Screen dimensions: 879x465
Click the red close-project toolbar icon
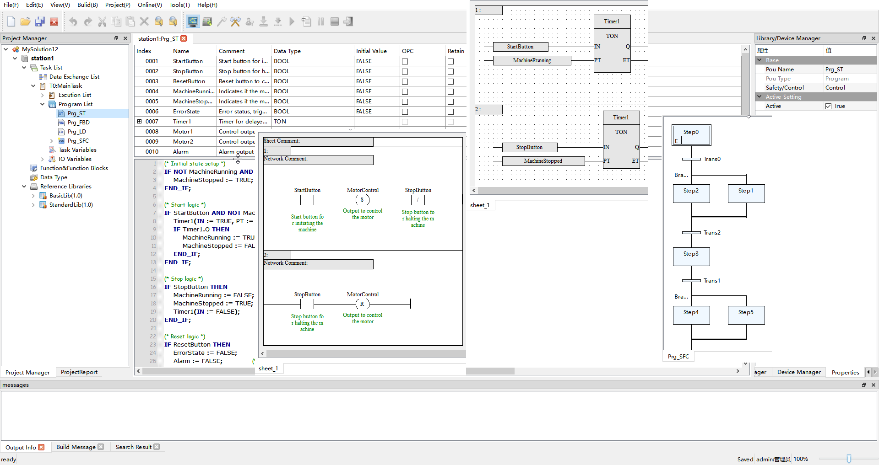(x=54, y=21)
